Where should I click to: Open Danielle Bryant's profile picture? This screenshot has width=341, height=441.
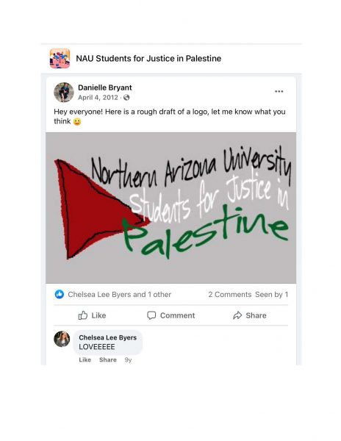(64, 93)
